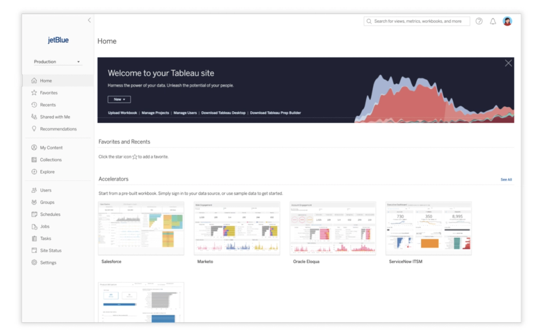Viewport: 544px width, 336px height.
Task: Click the My Content person icon
Action: point(34,148)
